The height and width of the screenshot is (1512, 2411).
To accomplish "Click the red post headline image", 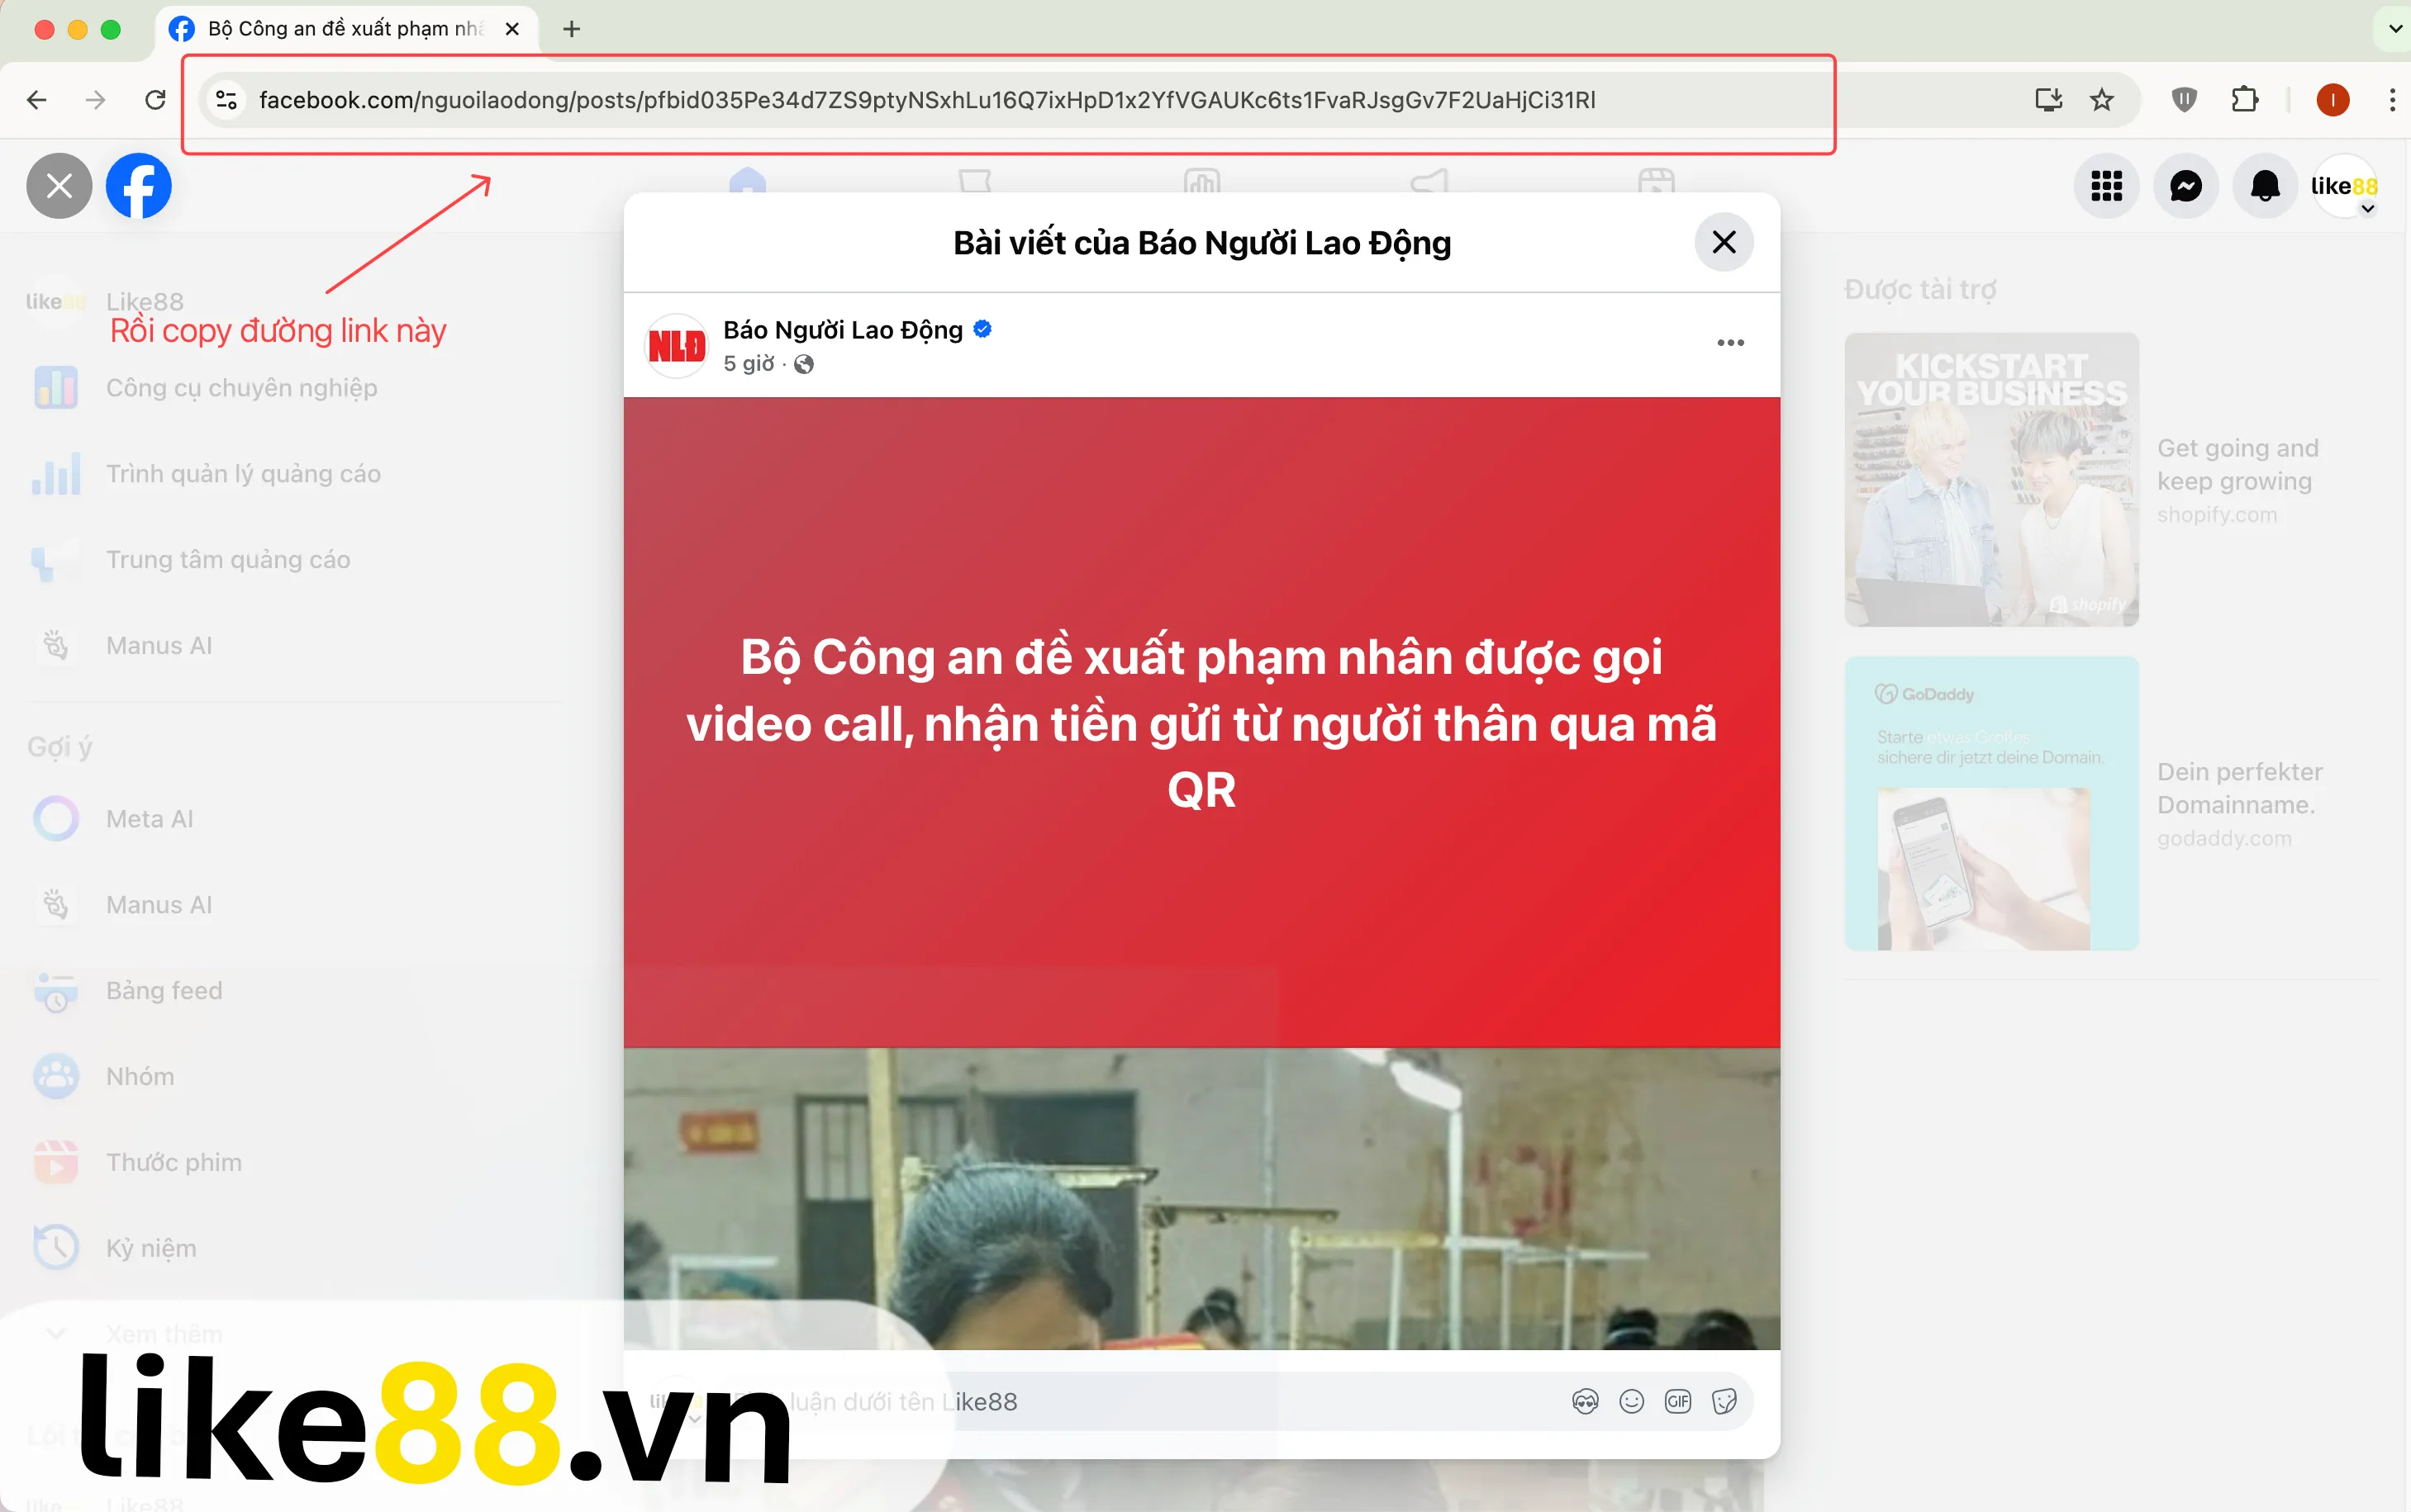I will point(1201,722).
